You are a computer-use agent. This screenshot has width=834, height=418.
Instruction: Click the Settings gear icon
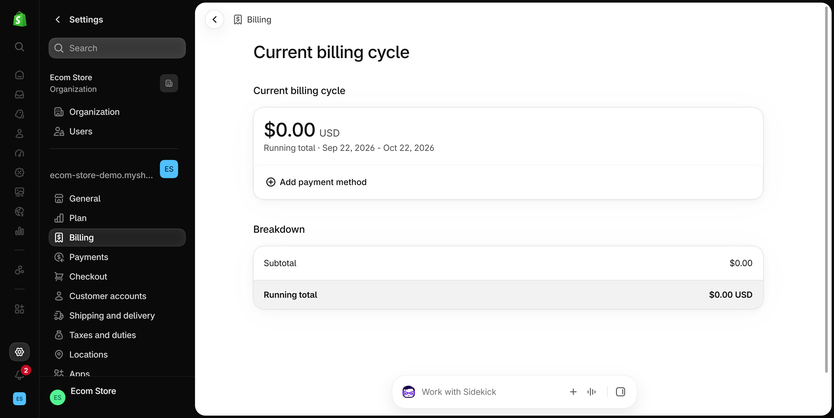[20, 352]
